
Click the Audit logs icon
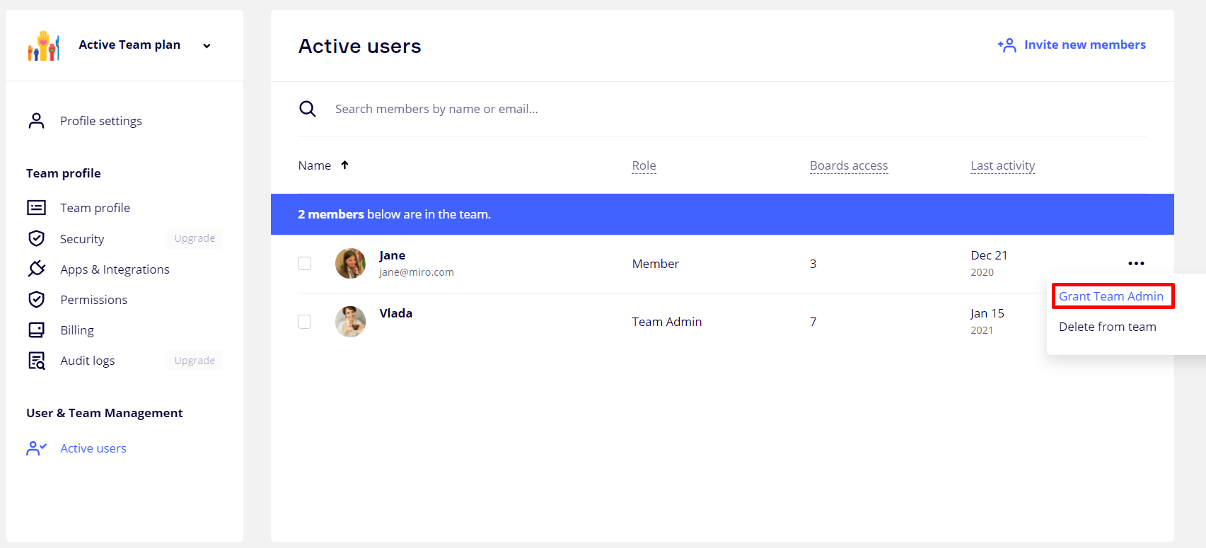pos(36,361)
